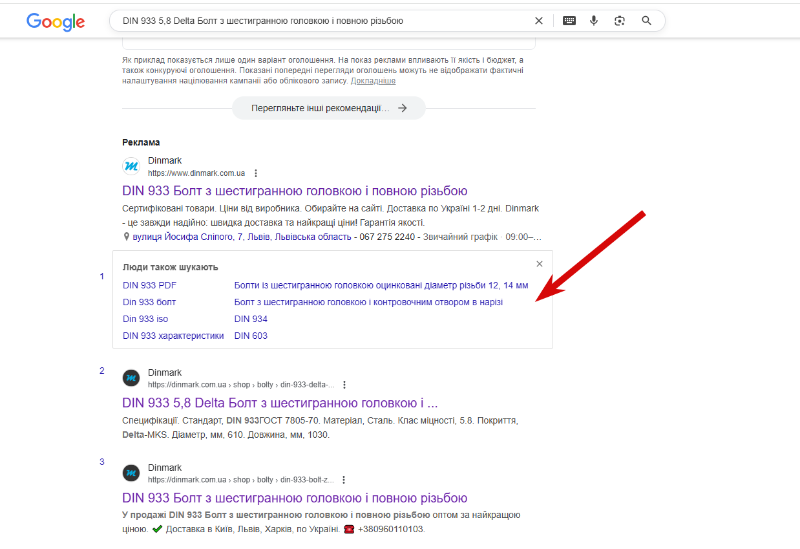Click the Lviv address link in ad
800x549 pixels.
pyautogui.click(x=242, y=237)
